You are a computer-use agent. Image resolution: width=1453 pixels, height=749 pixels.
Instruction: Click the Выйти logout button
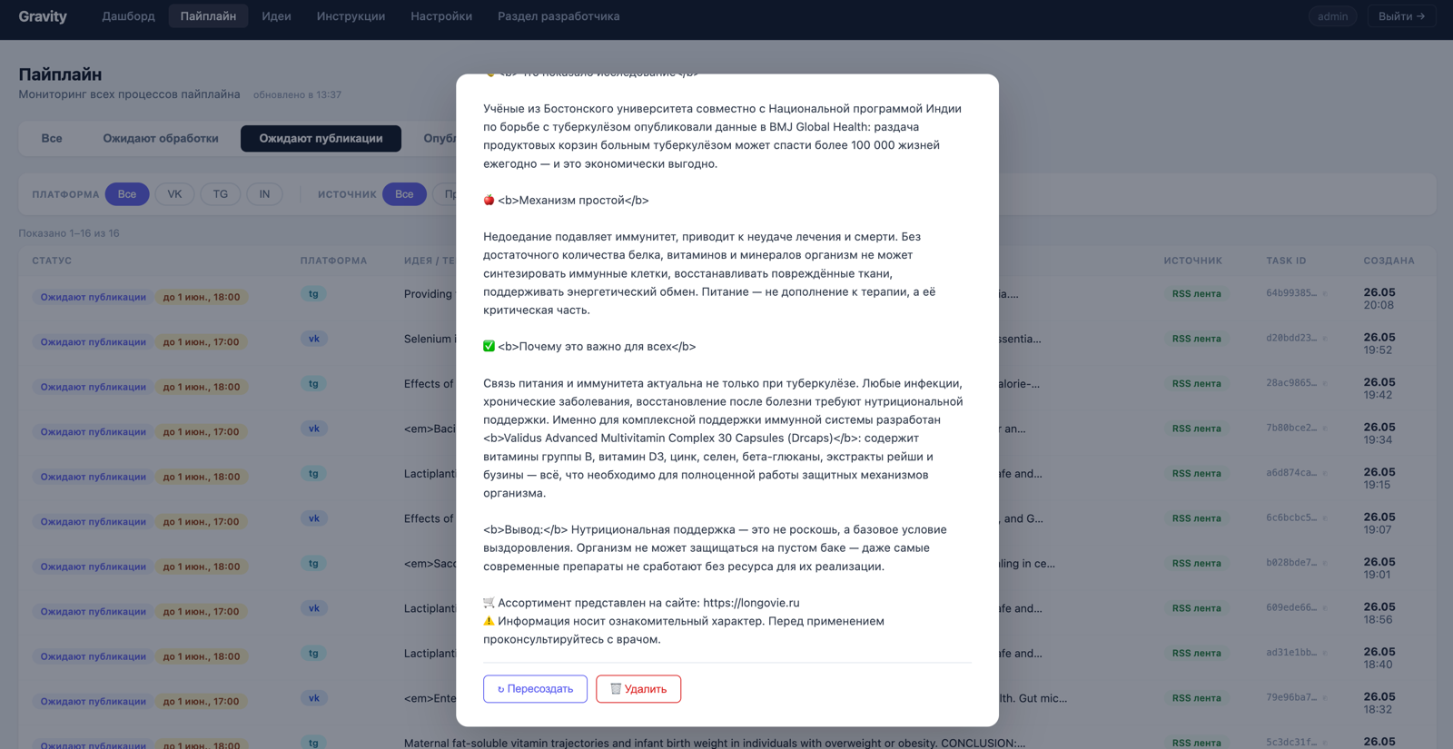[x=1401, y=16]
